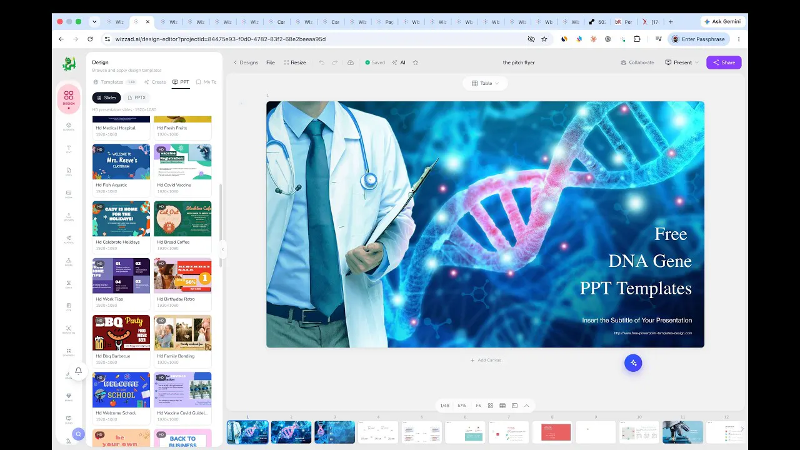
Task: Select slide 11 microscope thumbnail
Action: pos(683,432)
